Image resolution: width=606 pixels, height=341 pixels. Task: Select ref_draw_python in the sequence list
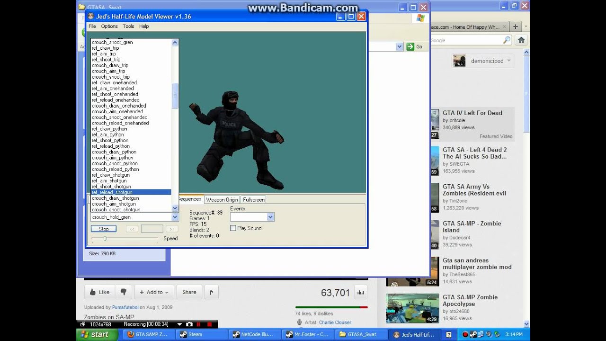pyautogui.click(x=131, y=129)
